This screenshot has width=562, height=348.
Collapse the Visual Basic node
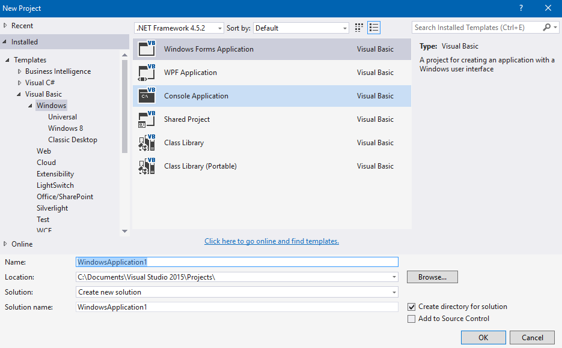point(19,94)
